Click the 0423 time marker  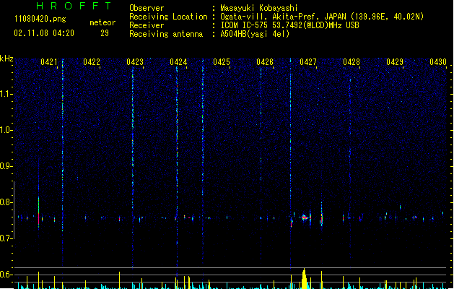[135, 62]
